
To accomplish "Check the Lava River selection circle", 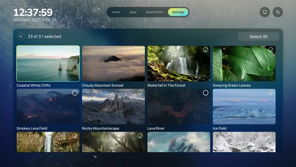I will (x=206, y=93).
